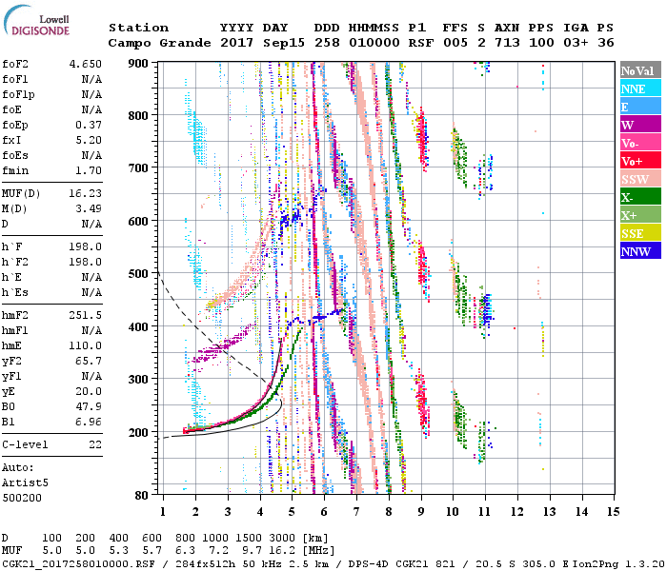Click the foF2 value 4.650
The width and height of the screenshot is (667, 571).
pos(86,63)
